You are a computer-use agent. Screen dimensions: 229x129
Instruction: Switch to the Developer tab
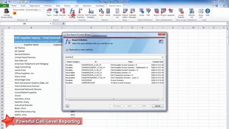pyautogui.click(x=87, y=6)
